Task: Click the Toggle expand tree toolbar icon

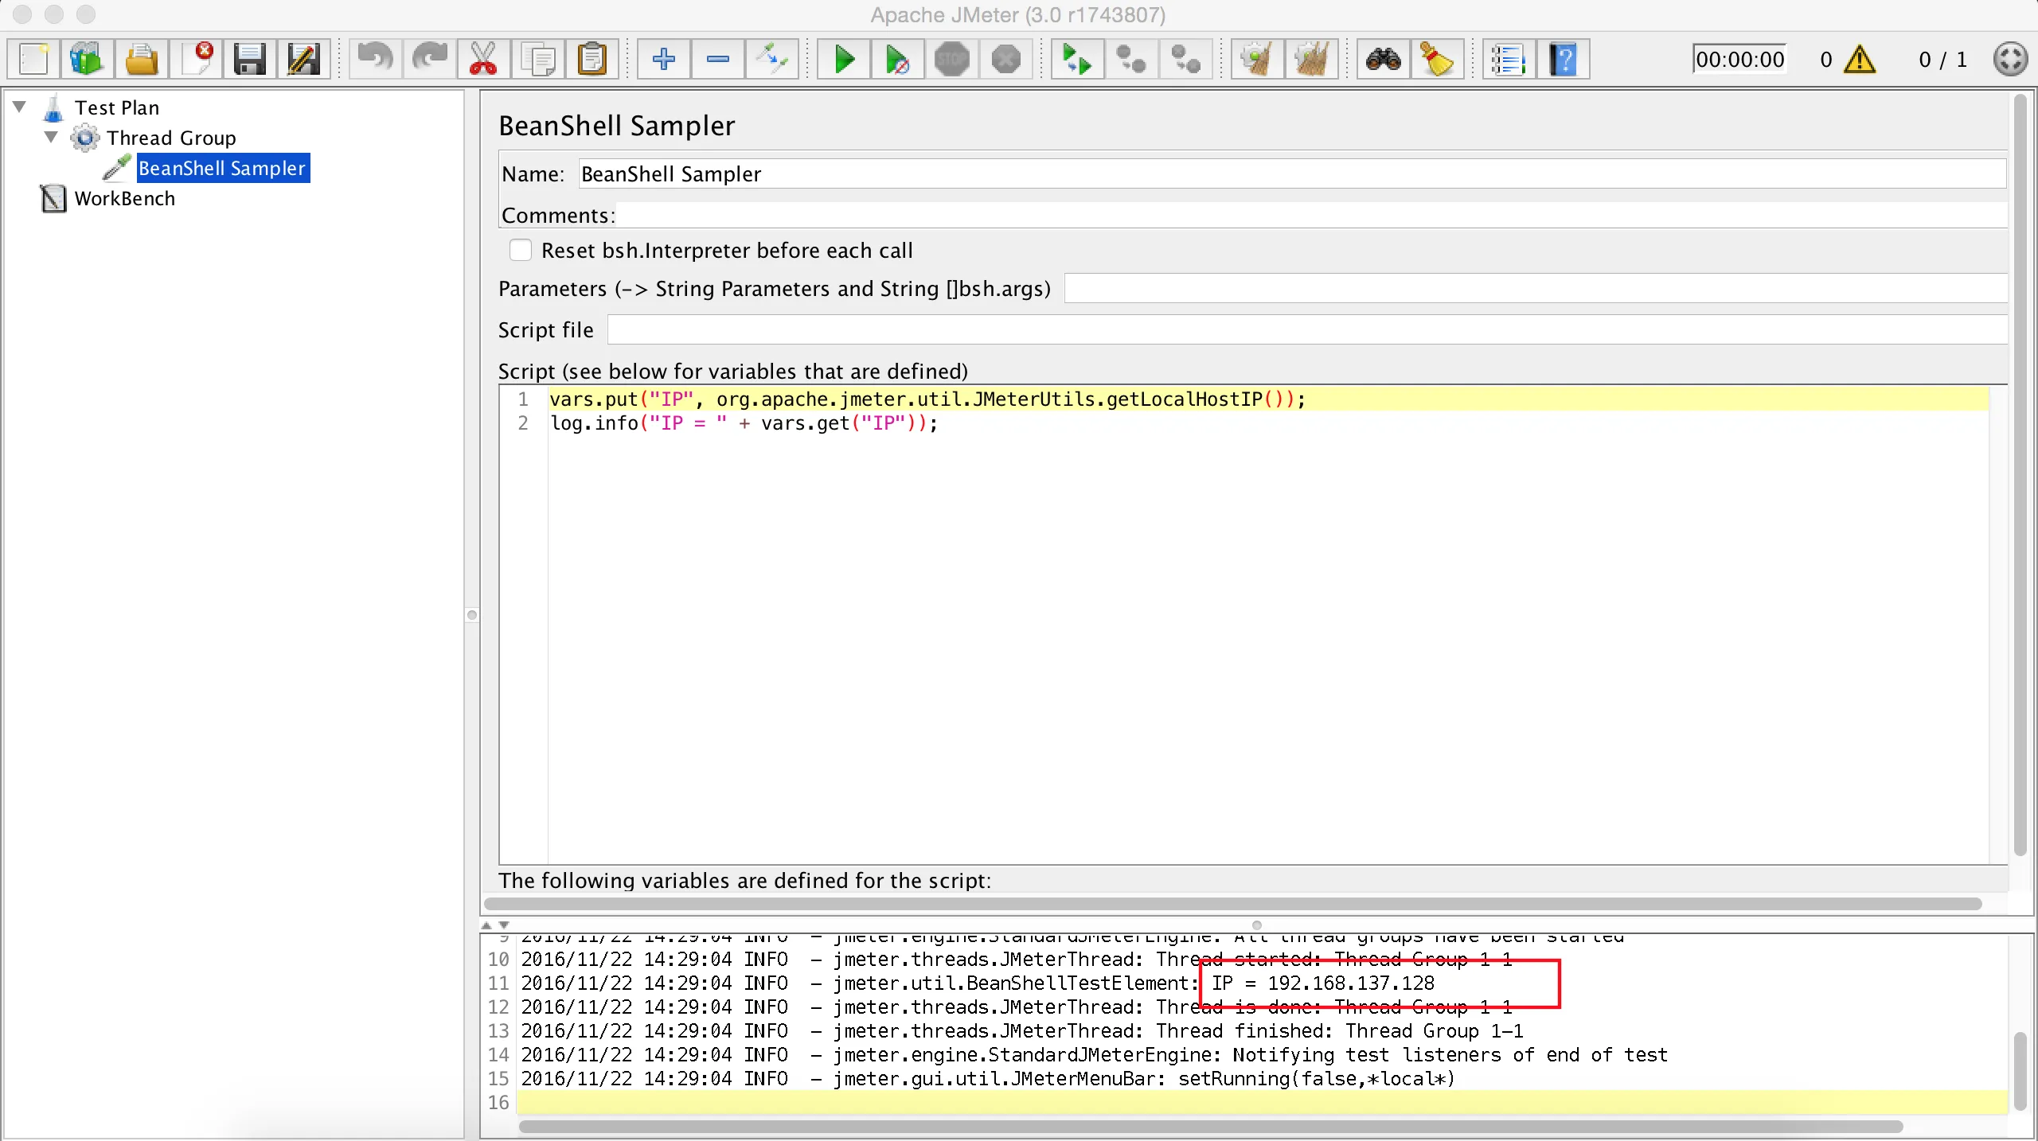Action: 771,60
